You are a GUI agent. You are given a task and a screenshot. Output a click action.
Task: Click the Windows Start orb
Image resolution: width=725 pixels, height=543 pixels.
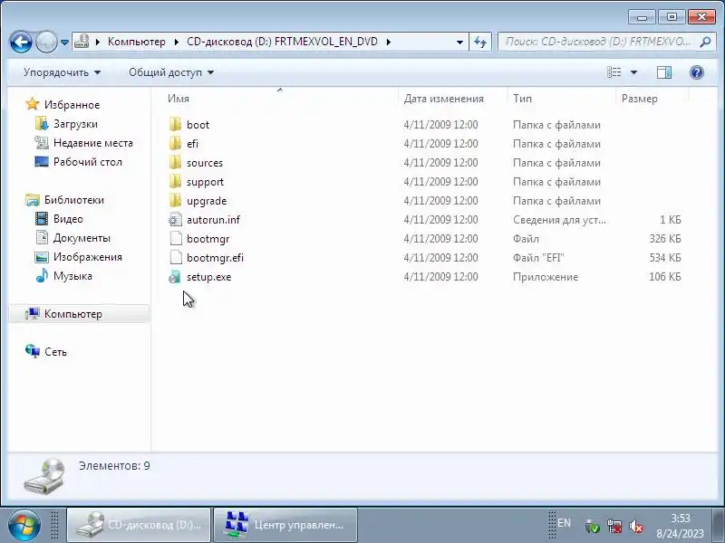pyautogui.click(x=24, y=526)
